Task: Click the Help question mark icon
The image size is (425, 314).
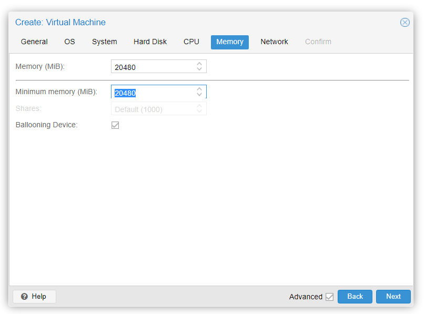Action: tap(24, 297)
